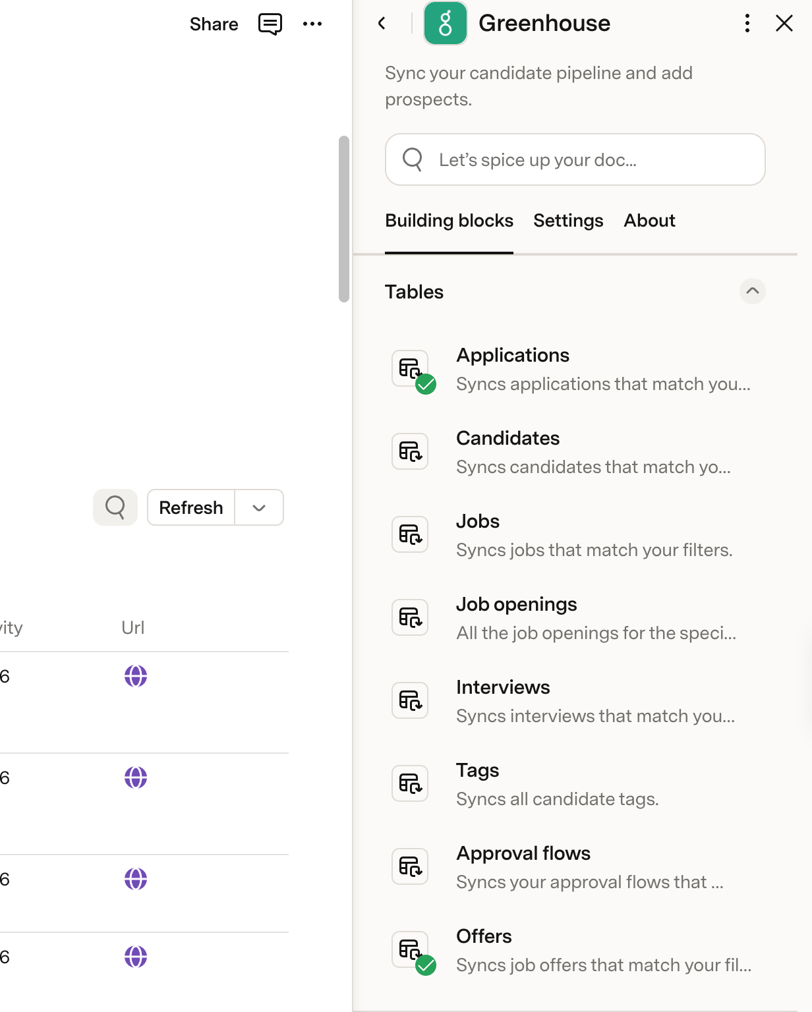
Task: Select the Job openings table title
Action: coord(516,604)
